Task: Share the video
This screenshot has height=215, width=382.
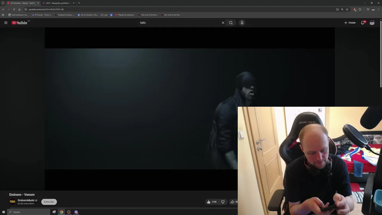Action: pyautogui.click(x=234, y=202)
